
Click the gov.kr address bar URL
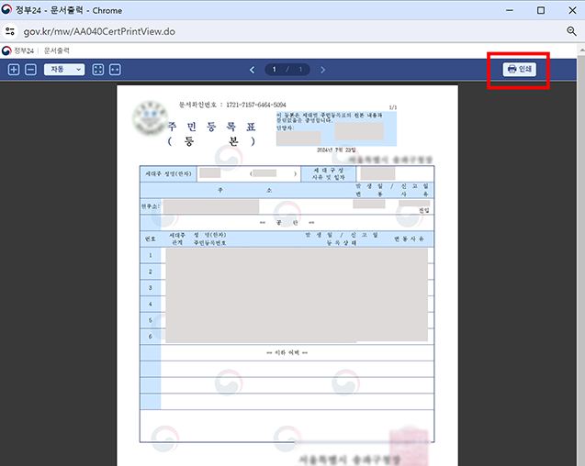click(x=99, y=31)
